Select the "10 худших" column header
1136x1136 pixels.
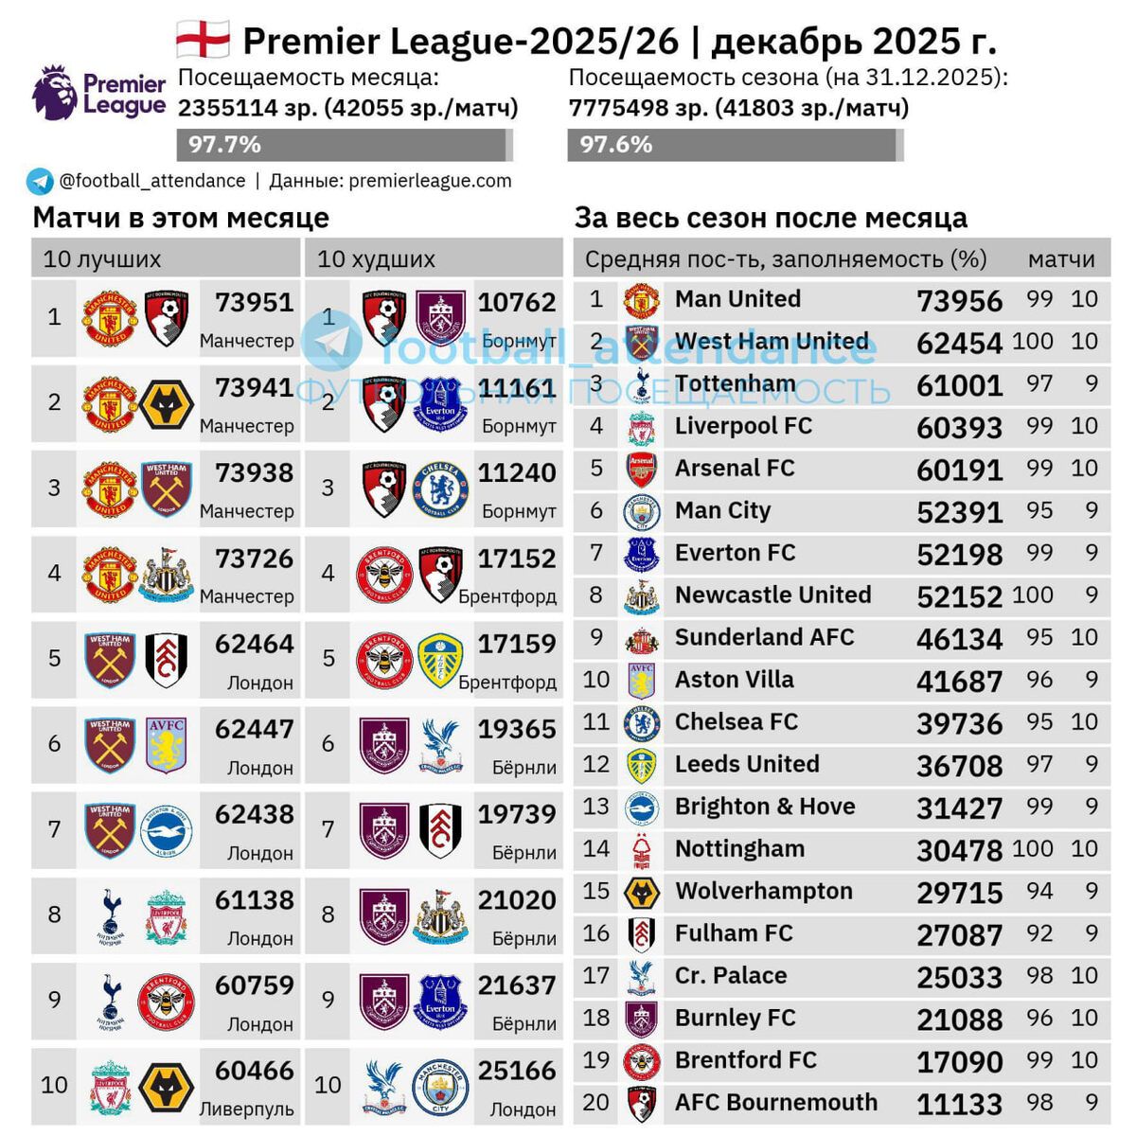click(376, 259)
